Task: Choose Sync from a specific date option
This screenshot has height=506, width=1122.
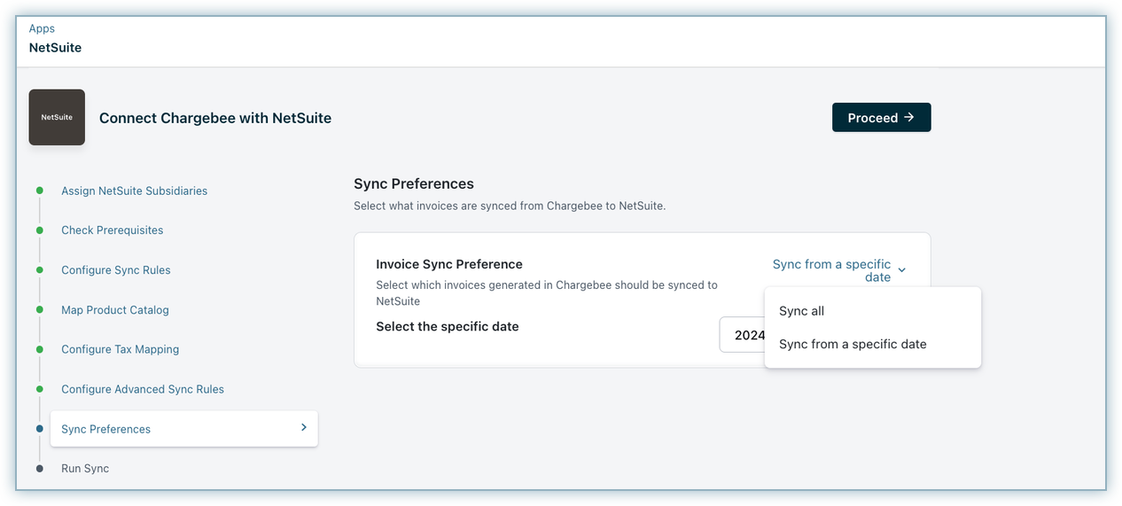Action: (853, 344)
